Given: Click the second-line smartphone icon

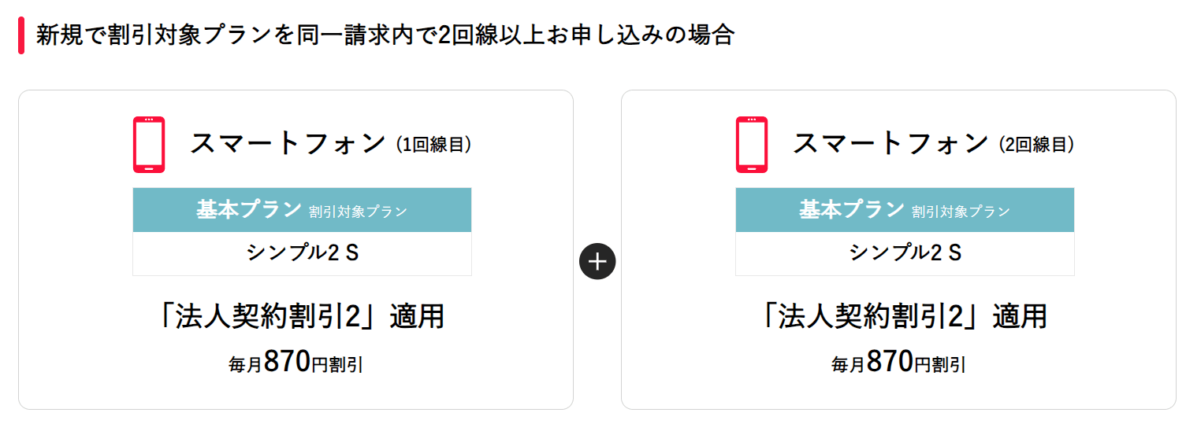Looking at the screenshot, I should [x=752, y=145].
